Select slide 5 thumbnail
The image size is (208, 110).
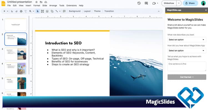click(16, 83)
